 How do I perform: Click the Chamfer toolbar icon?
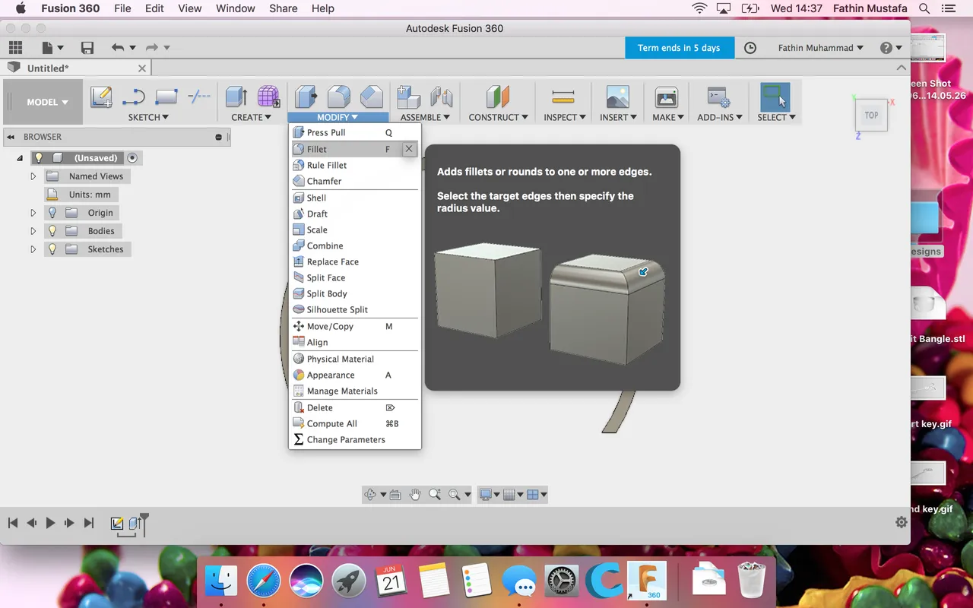pyautogui.click(x=371, y=97)
